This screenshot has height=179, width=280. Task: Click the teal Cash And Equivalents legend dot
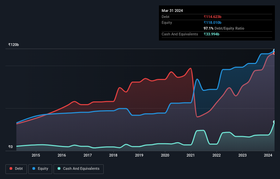click(x=59, y=168)
